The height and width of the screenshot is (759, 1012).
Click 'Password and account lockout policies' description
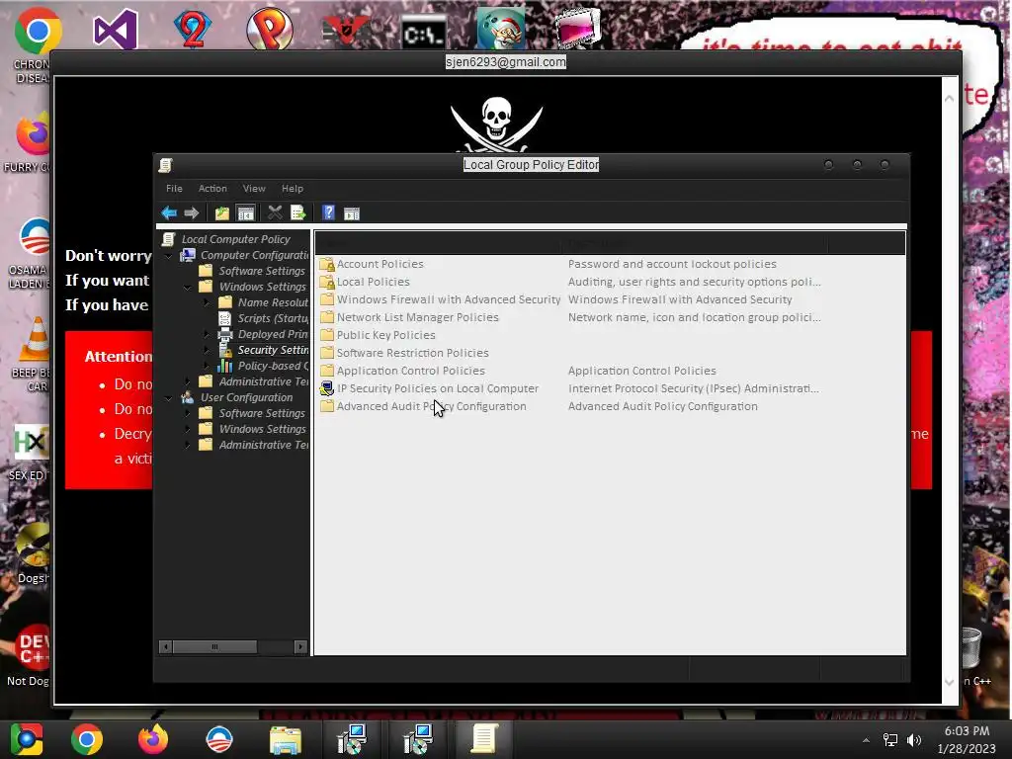pos(672,264)
